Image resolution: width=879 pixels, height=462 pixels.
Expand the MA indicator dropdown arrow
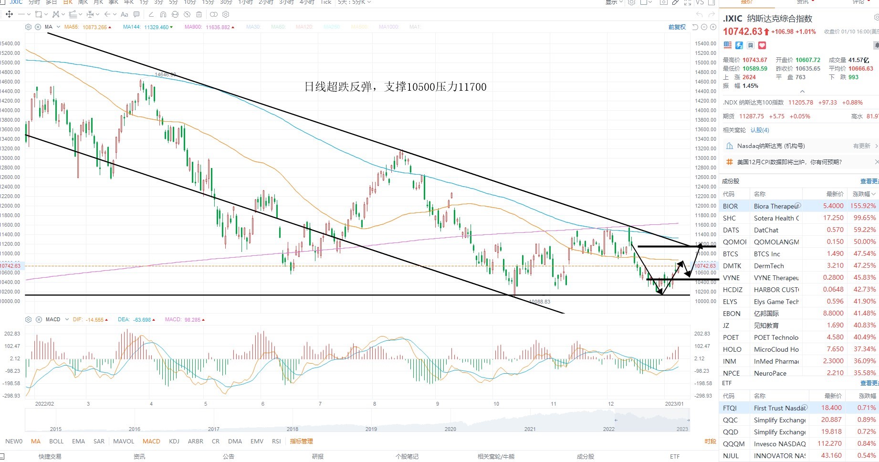pos(58,27)
